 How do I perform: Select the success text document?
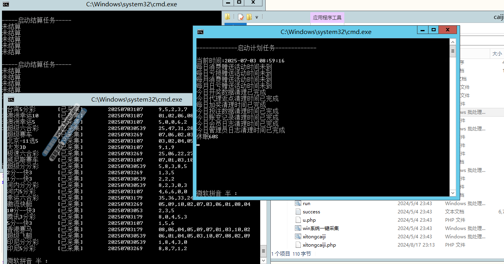(311, 212)
